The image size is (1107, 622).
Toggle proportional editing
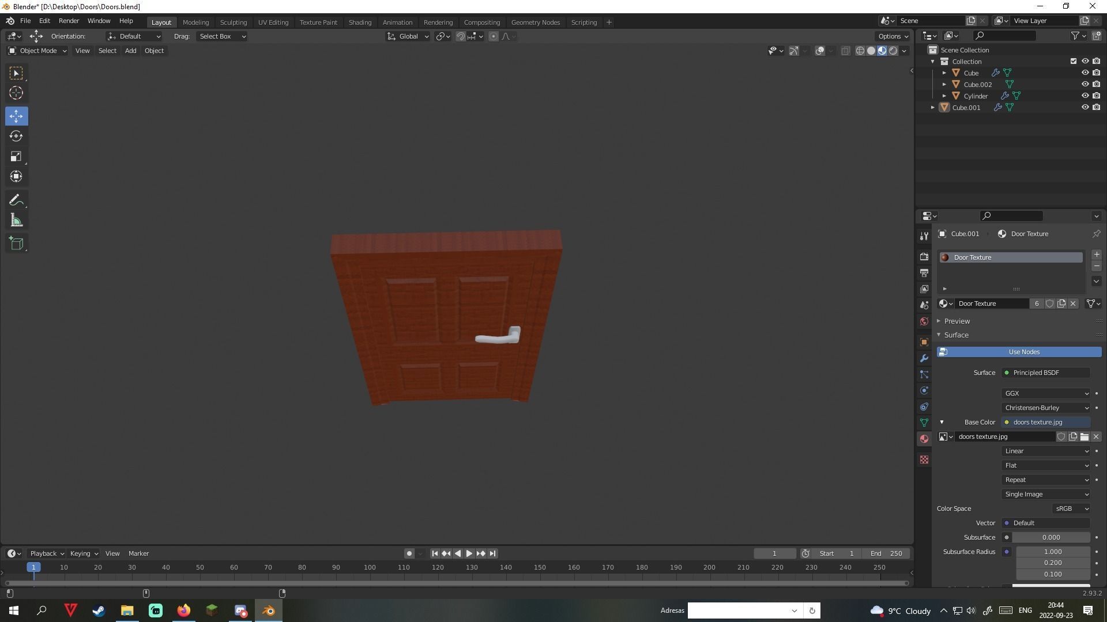point(494,36)
